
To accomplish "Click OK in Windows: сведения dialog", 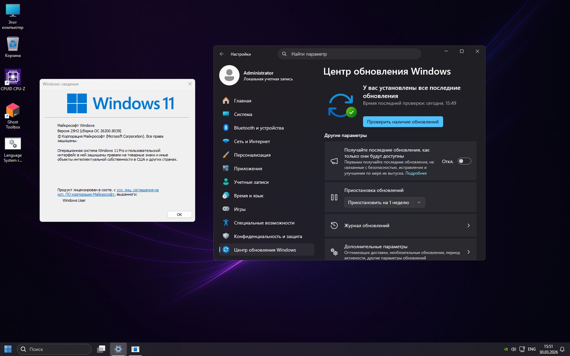I will (x=179, y=214).
